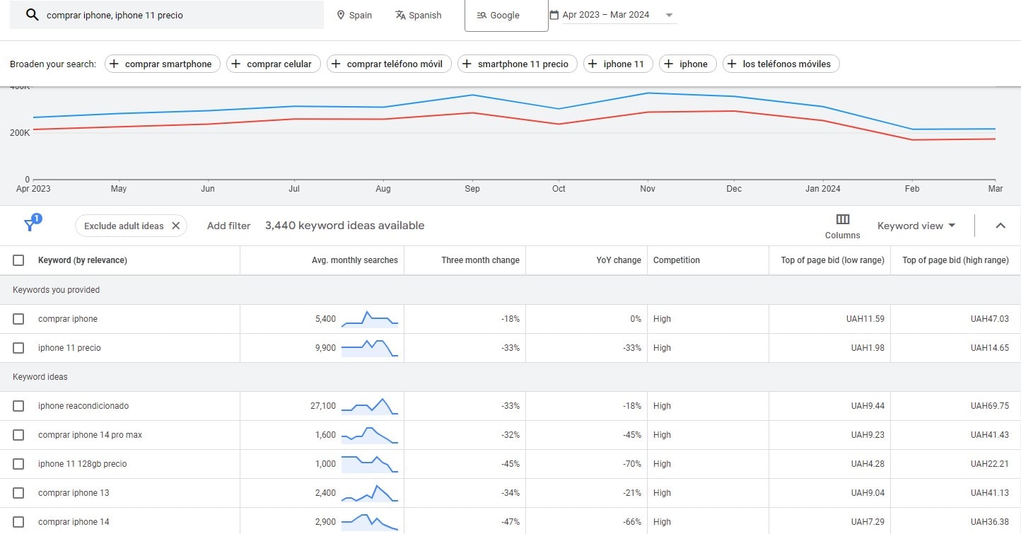The height and width of the screenshot is (534, 1021).
Task: Check the comprar iphone 14 pro max checkbox
Action: coord(18,435)
